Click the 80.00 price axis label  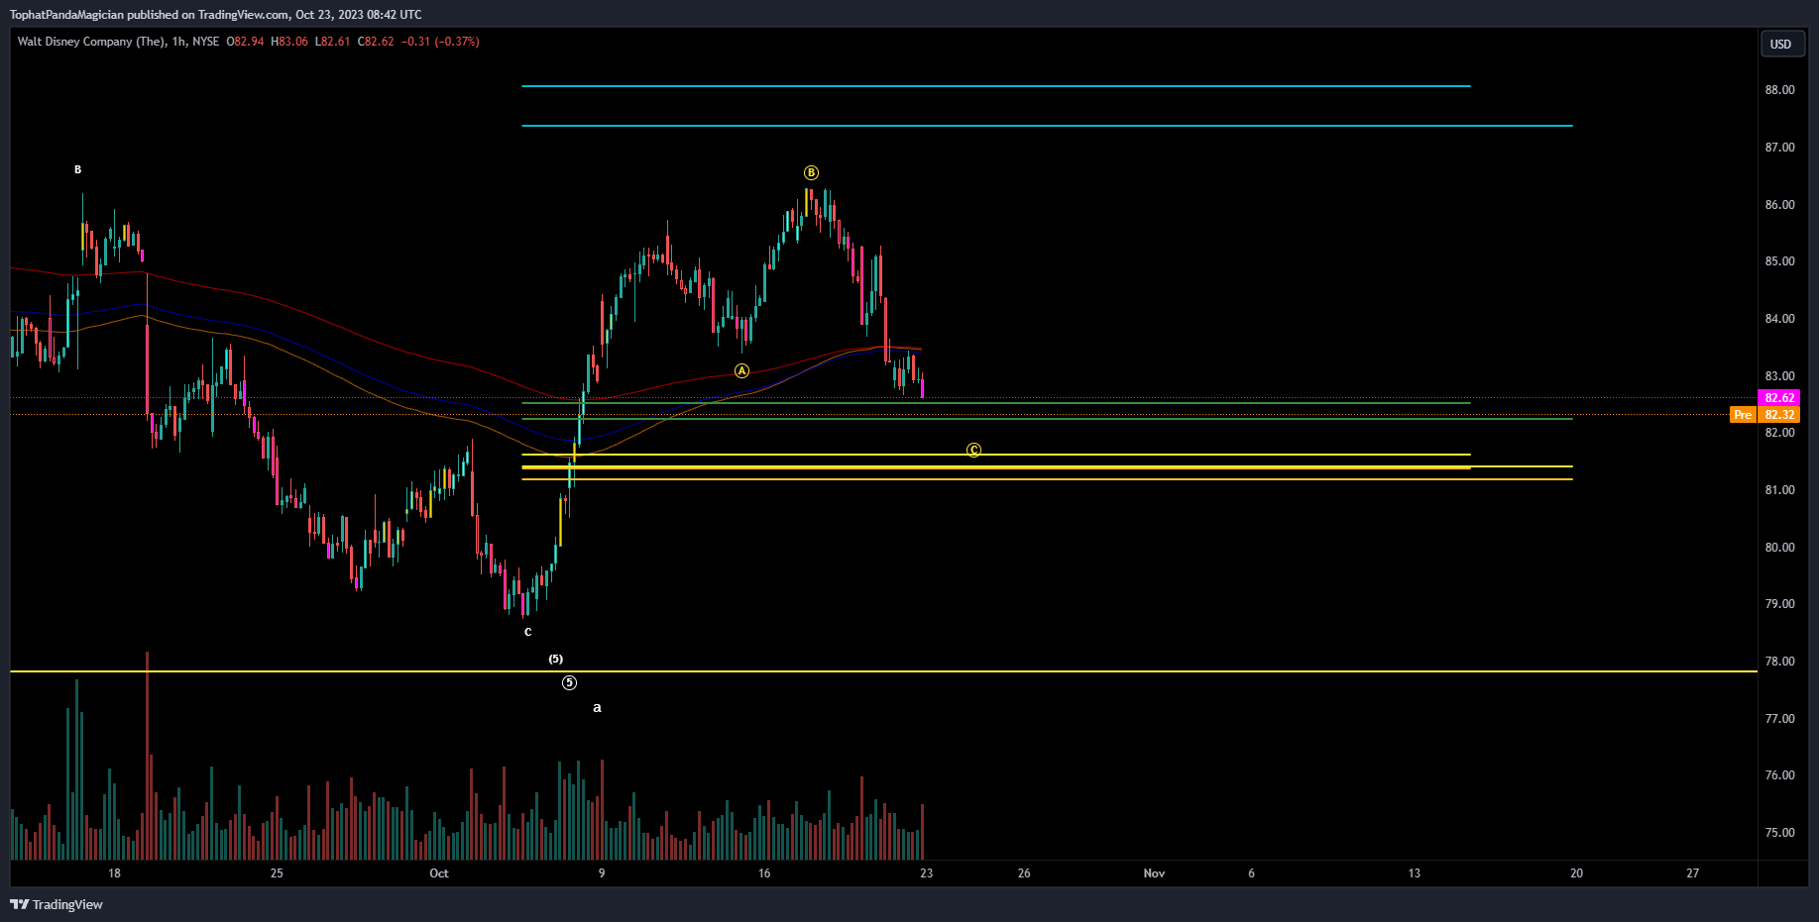pos(1779,548)
